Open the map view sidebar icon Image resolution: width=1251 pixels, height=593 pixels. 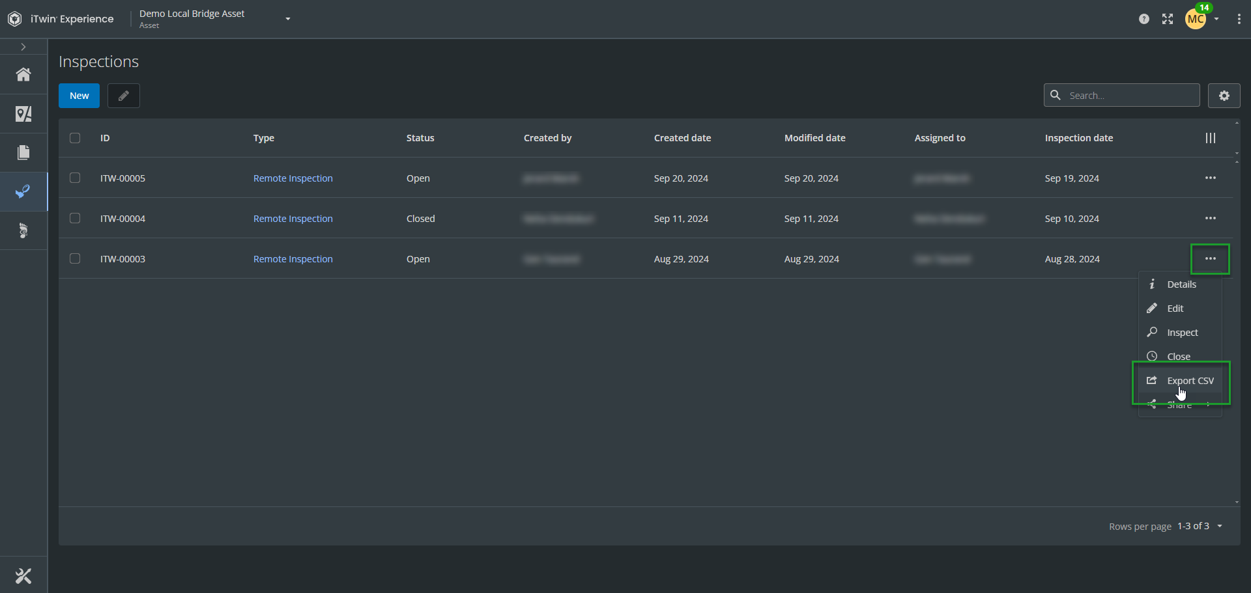23,114
